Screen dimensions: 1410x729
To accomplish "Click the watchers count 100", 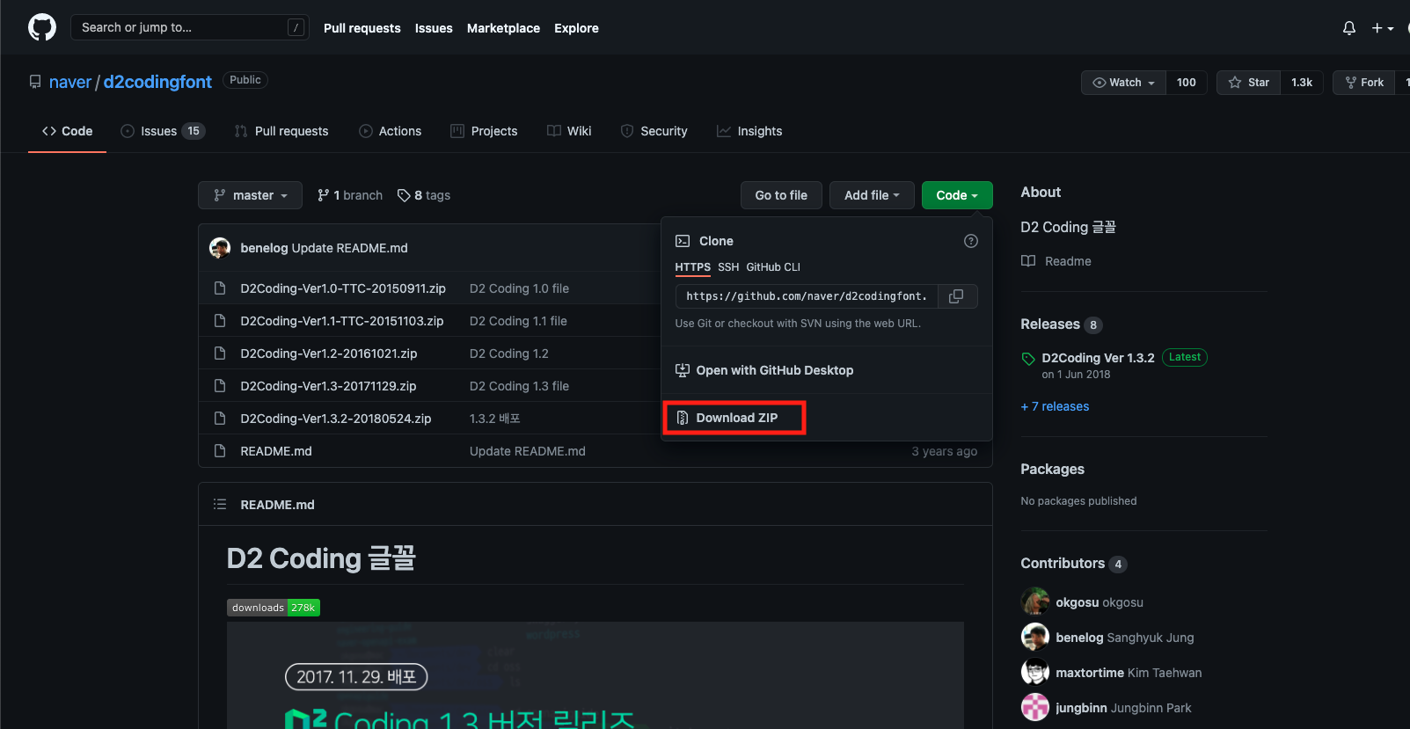I will coord(1187,83).
